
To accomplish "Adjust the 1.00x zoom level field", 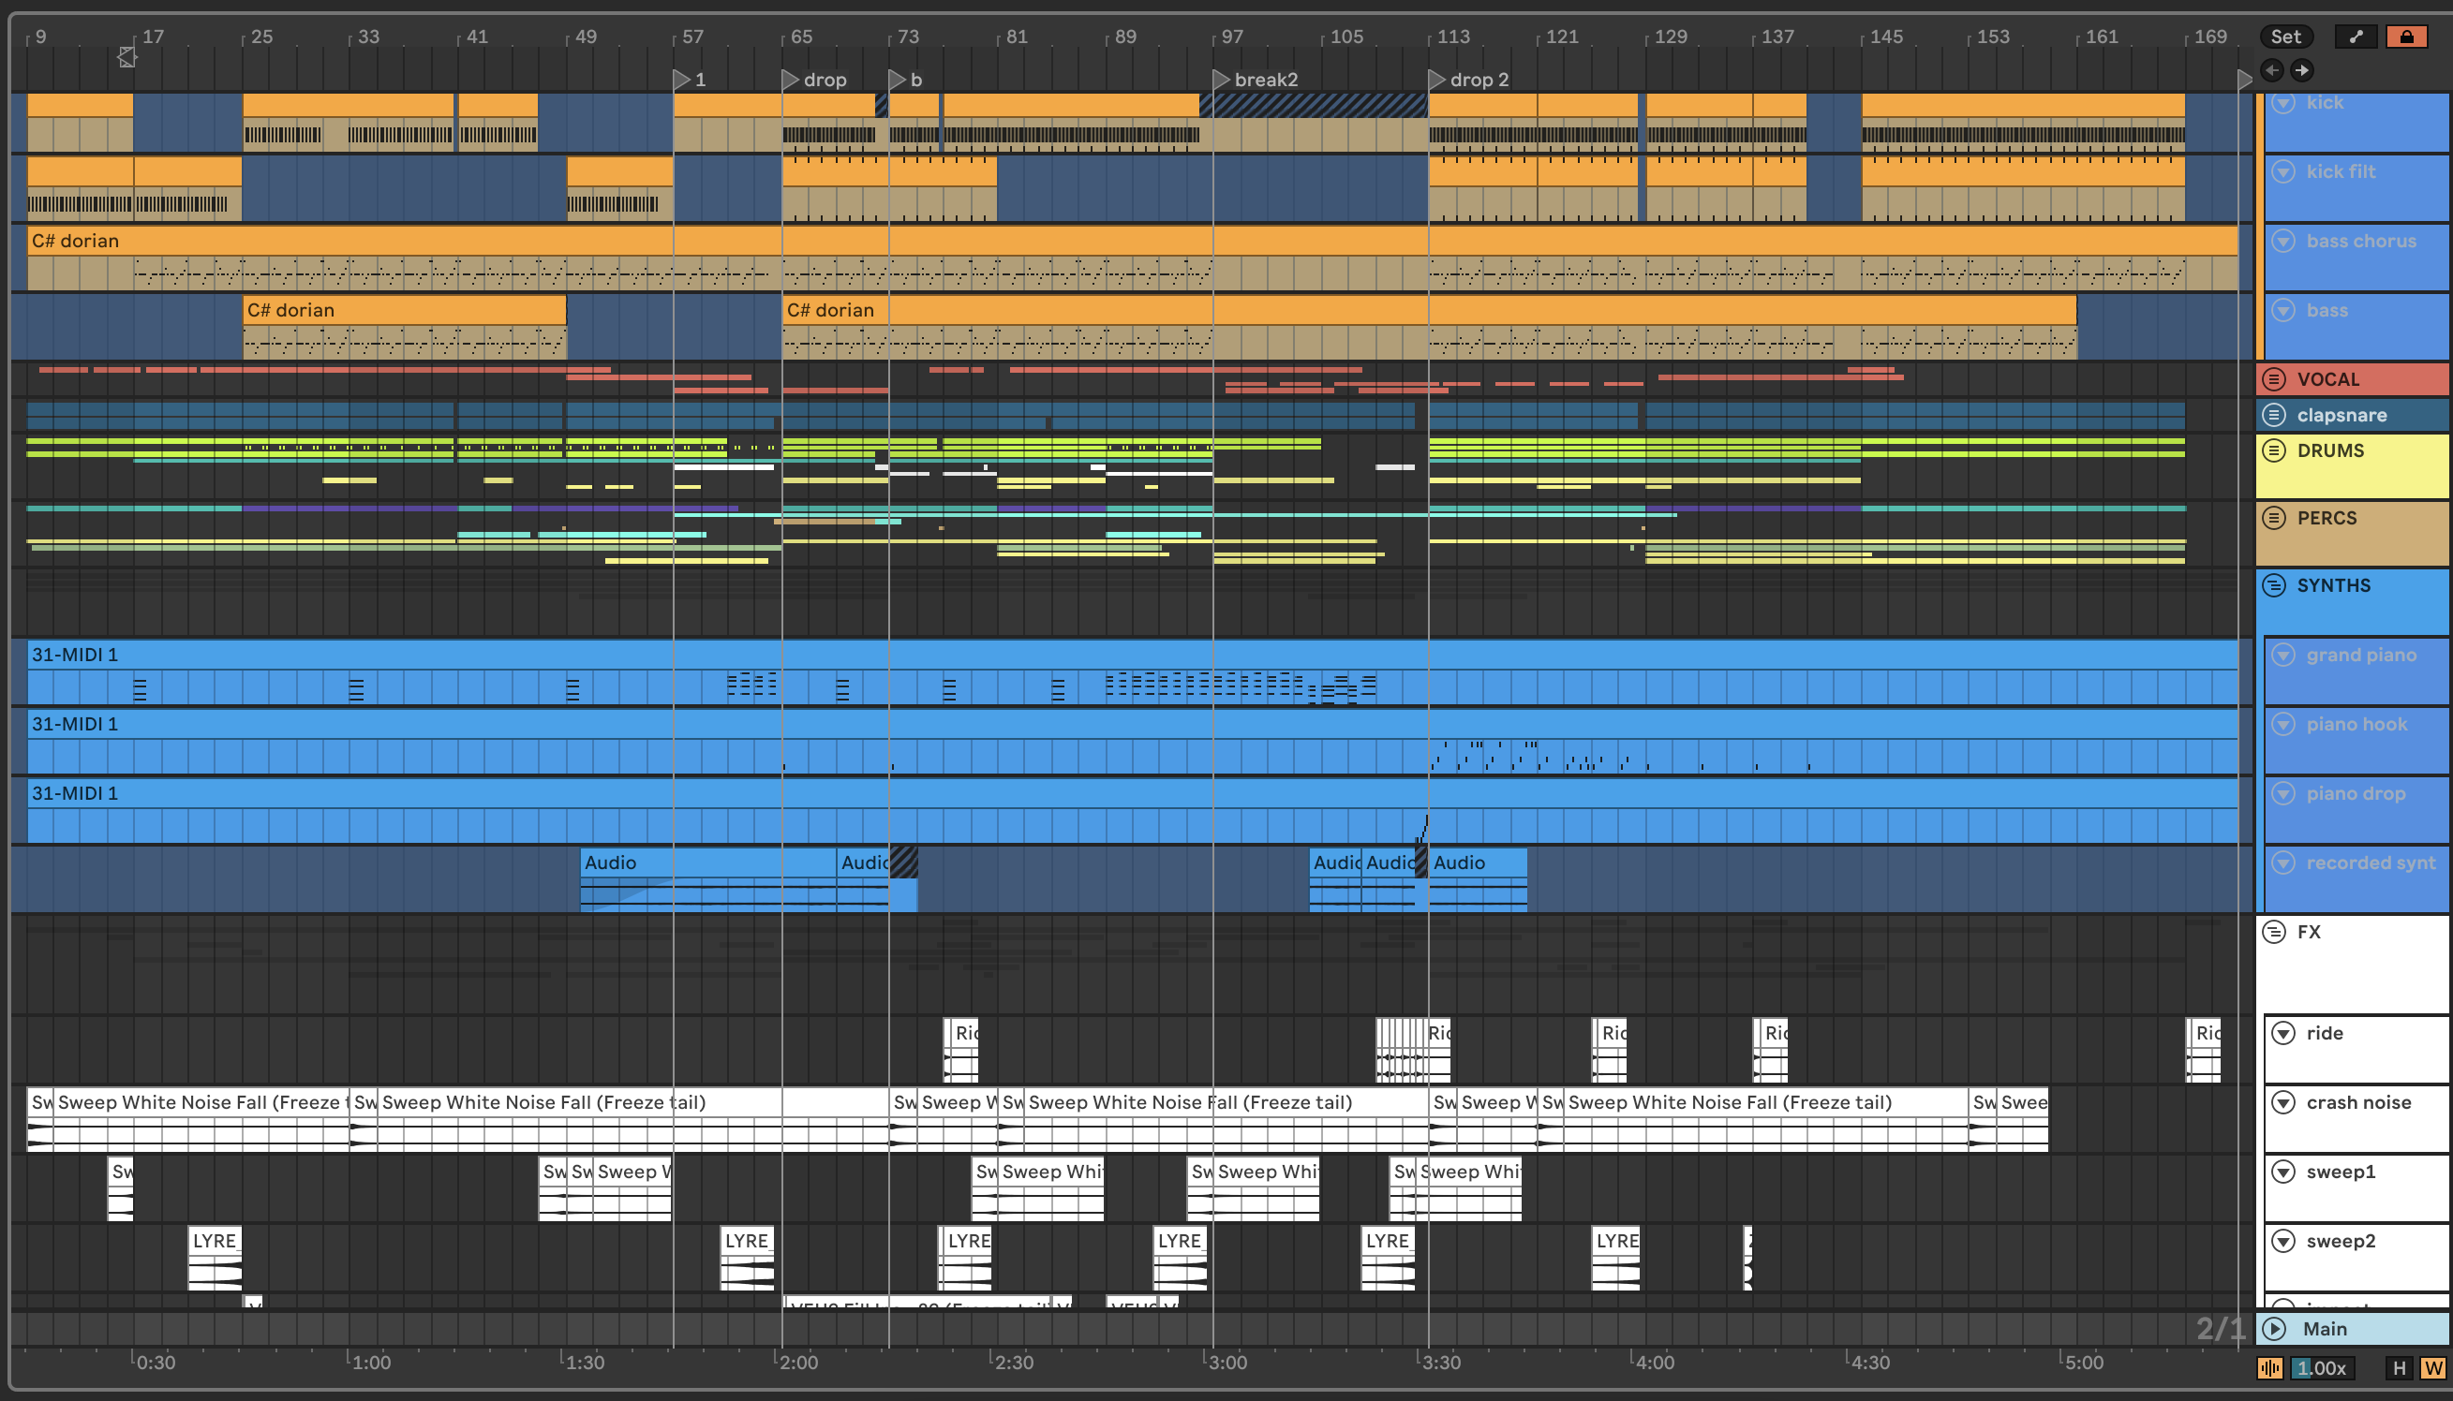I will point(2321,1368).
